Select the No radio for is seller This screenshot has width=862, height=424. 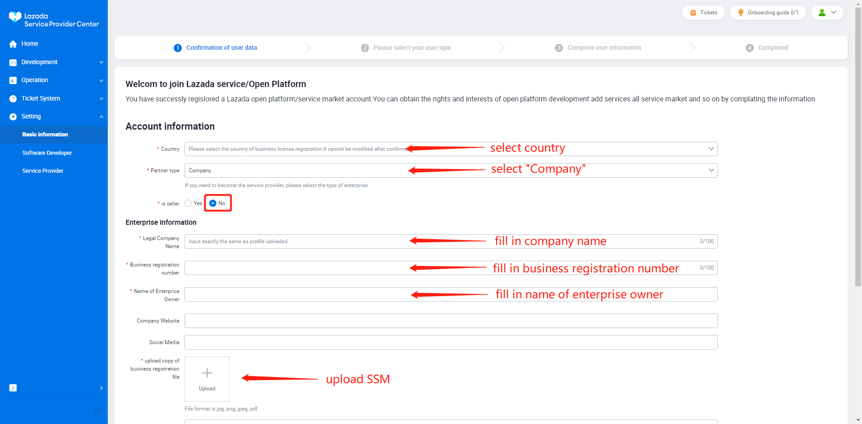pos(213,203)
